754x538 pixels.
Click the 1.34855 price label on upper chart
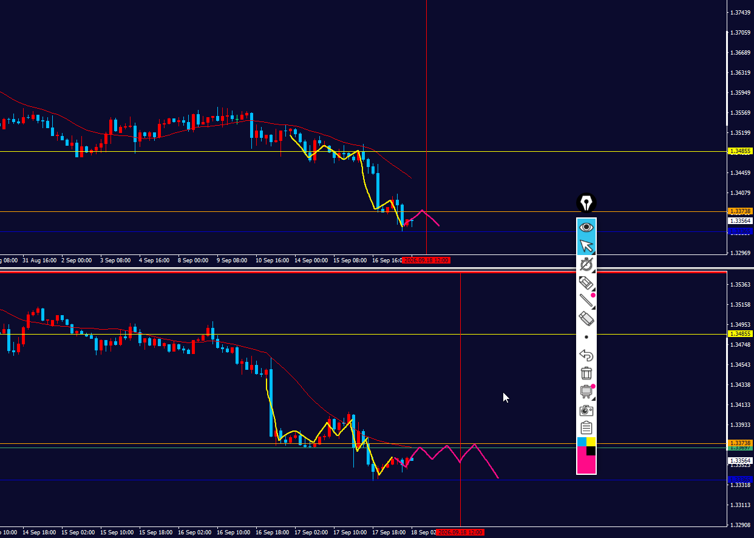coord(741,151)
